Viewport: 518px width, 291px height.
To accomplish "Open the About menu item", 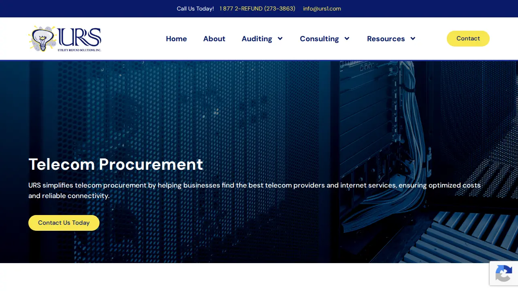I will coord(214,39).
